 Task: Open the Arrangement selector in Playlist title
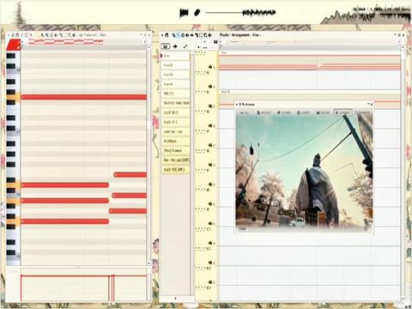tap(240, 35)
